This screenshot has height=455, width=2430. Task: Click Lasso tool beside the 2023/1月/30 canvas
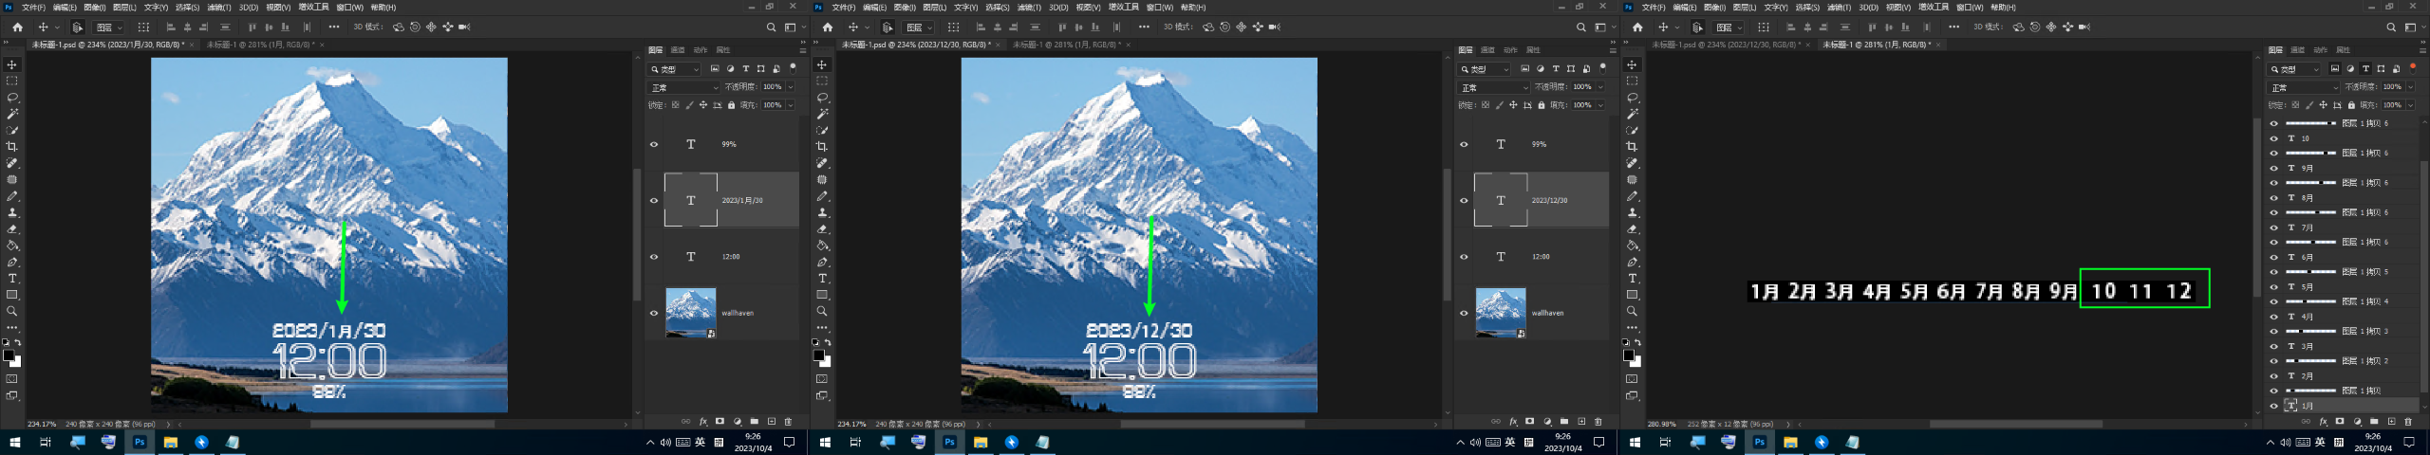coord(12,98)
